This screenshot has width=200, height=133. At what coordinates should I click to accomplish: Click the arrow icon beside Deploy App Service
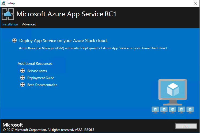click(x=14, y=40)
